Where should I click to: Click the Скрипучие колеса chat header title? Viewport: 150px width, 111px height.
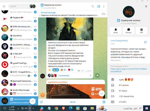52,5
